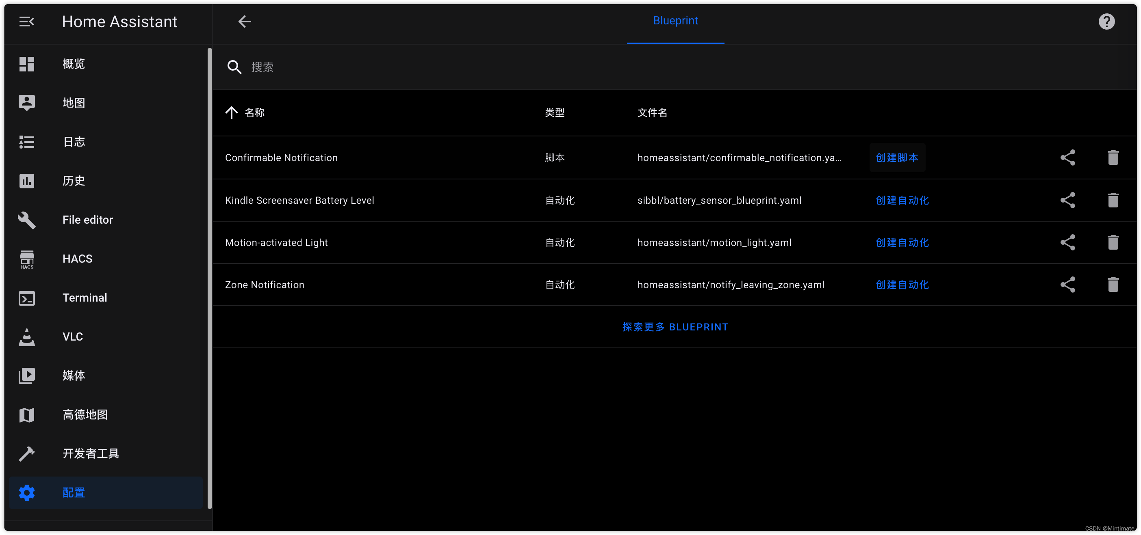Open 日志 logbook sidebar icon
Screen dimensions: 1141x535
[x=26, y=142]
